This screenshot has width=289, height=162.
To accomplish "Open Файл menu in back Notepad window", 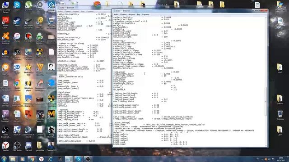I will 60,11.
